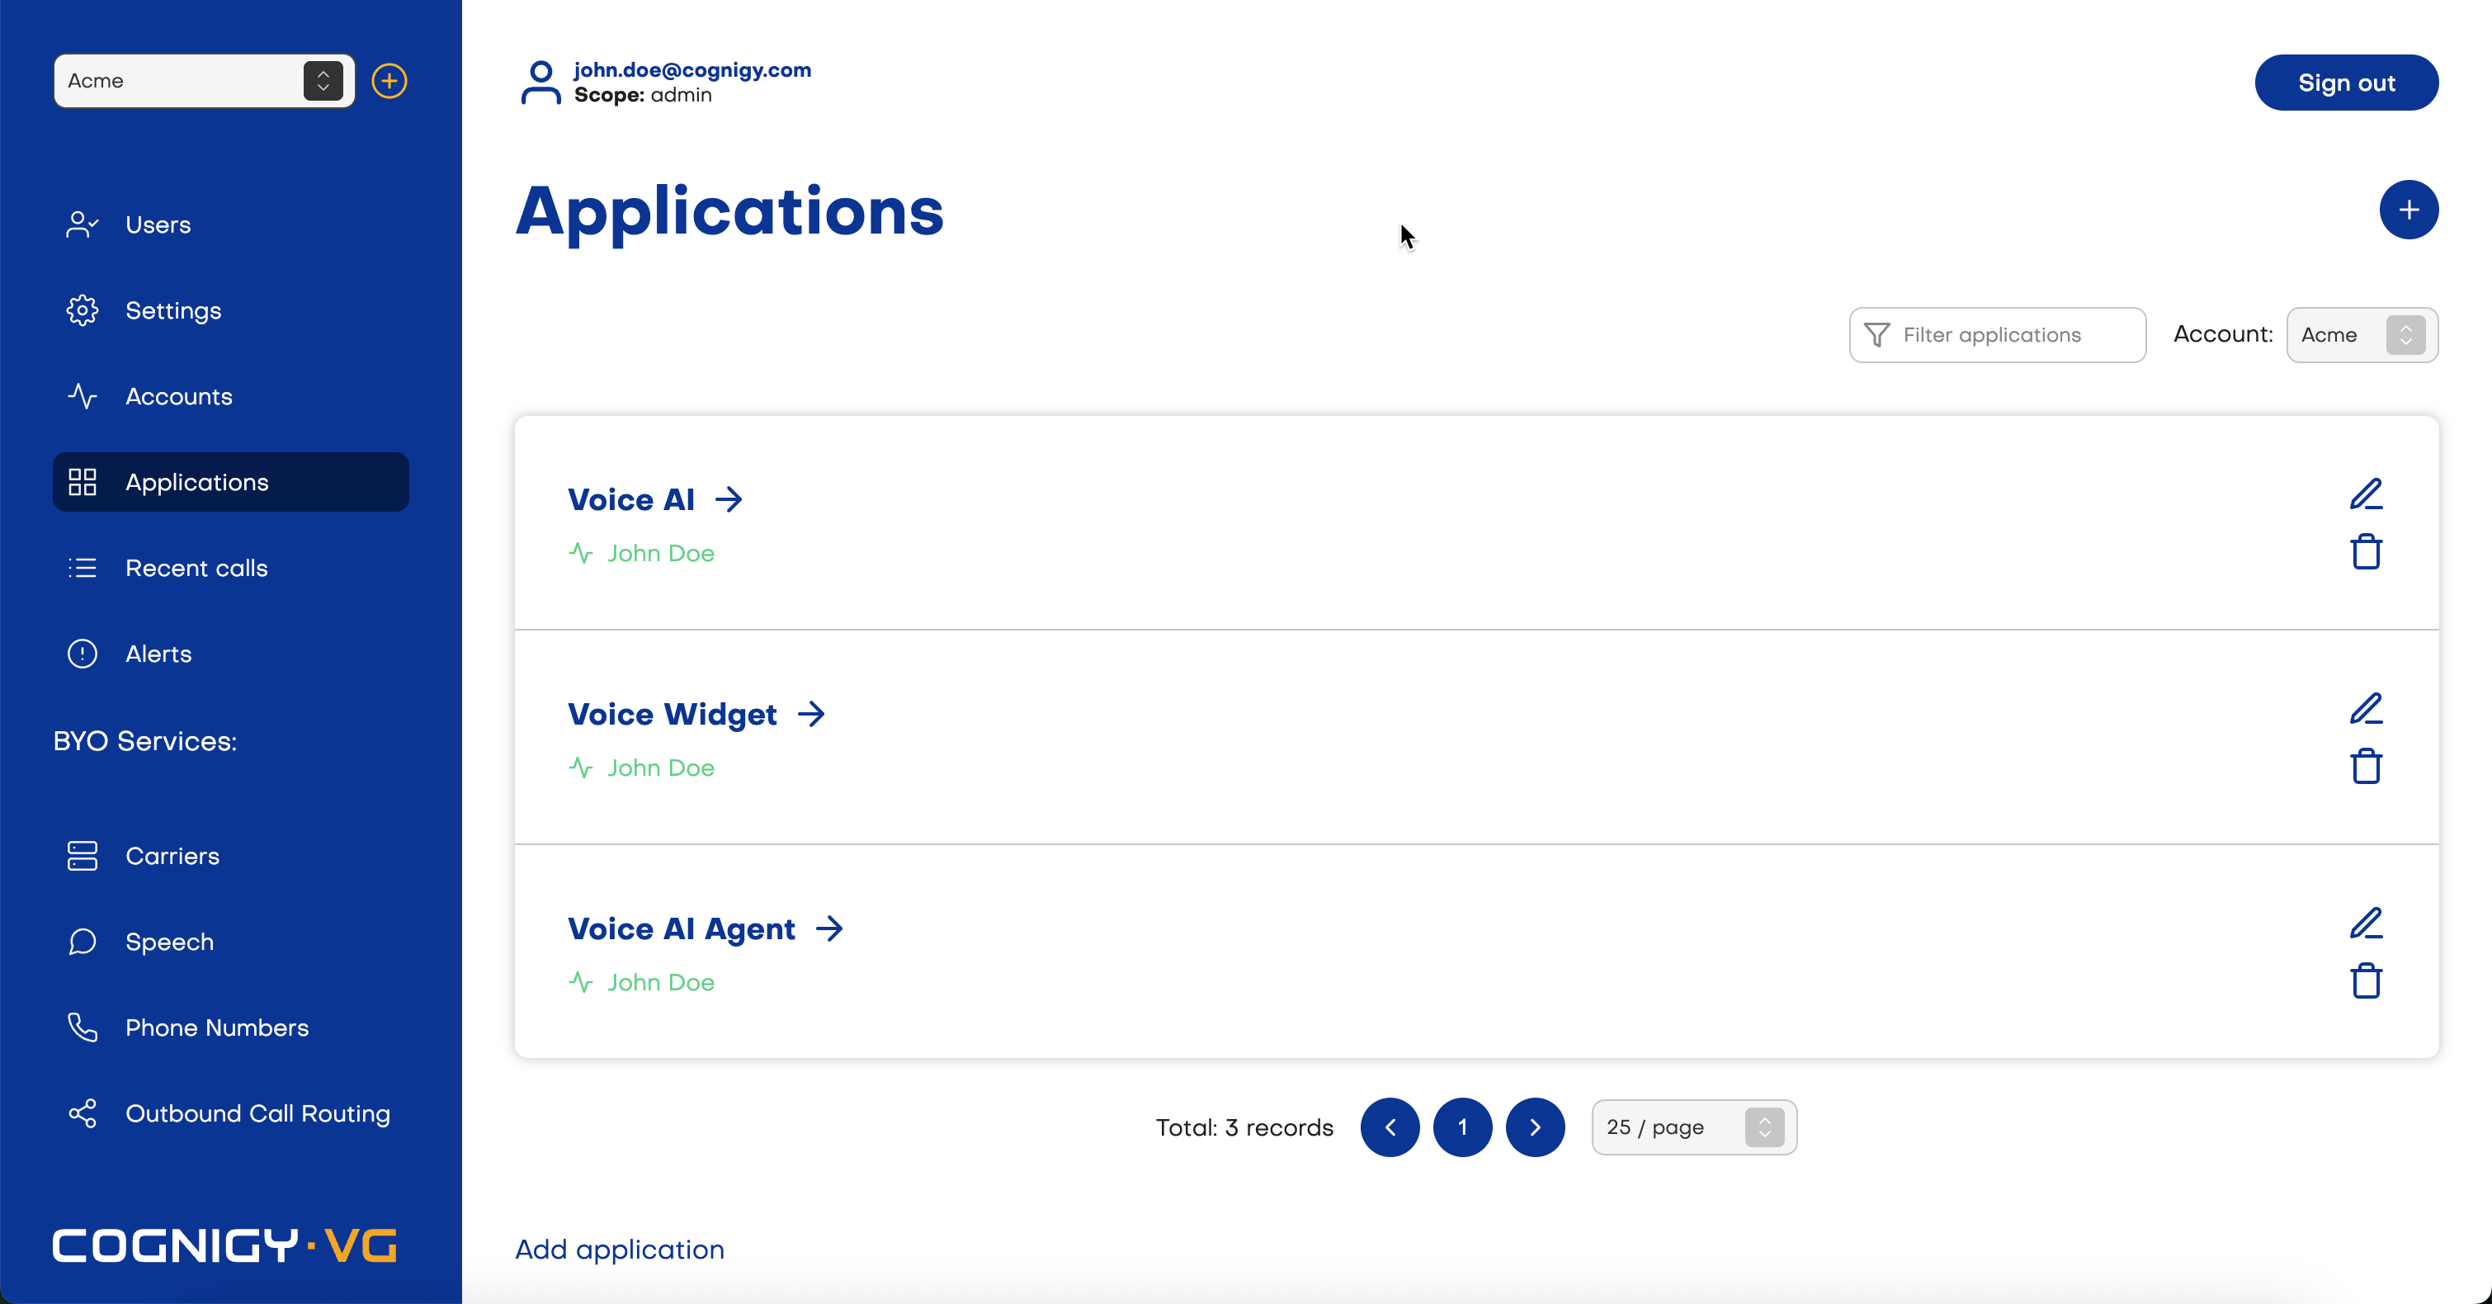Screen dimensions: 2492x1304
Task: Open Outbound Call Routing page
Action: pyautogui.click(x=230, y=1113)
